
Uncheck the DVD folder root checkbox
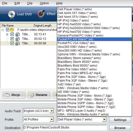(8, 30)
